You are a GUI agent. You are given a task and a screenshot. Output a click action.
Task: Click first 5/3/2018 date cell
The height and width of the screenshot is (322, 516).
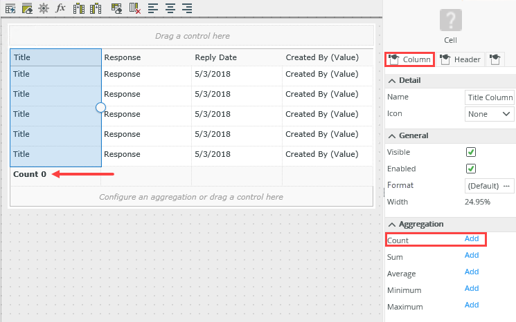tap(237, 76)
